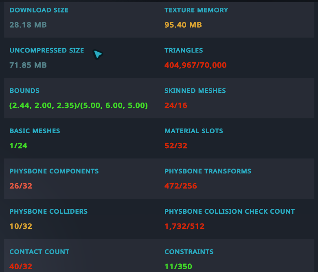Click the Triangles stat label
Screen dimensions: 318x272
pyautogui.click(x=184, y=50)
